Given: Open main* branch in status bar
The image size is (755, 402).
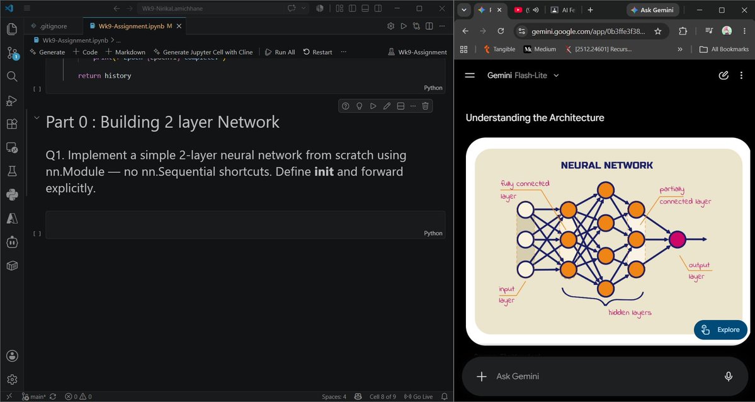Looking at the screenshot, I should point(34,397).
